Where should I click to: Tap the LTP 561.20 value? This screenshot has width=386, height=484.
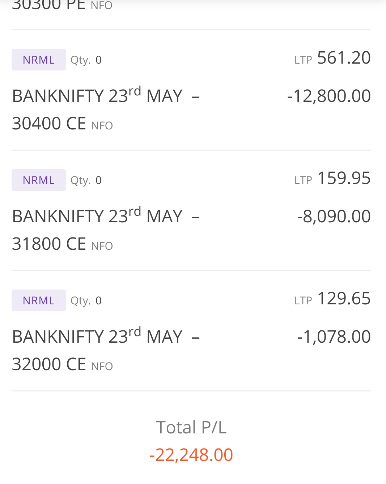coord(344,58)
